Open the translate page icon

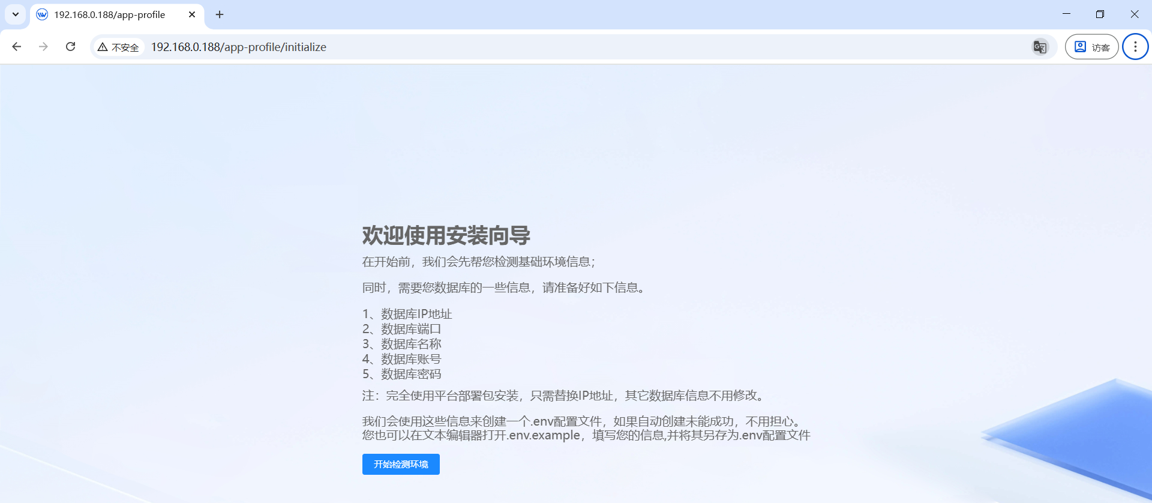1040,47
